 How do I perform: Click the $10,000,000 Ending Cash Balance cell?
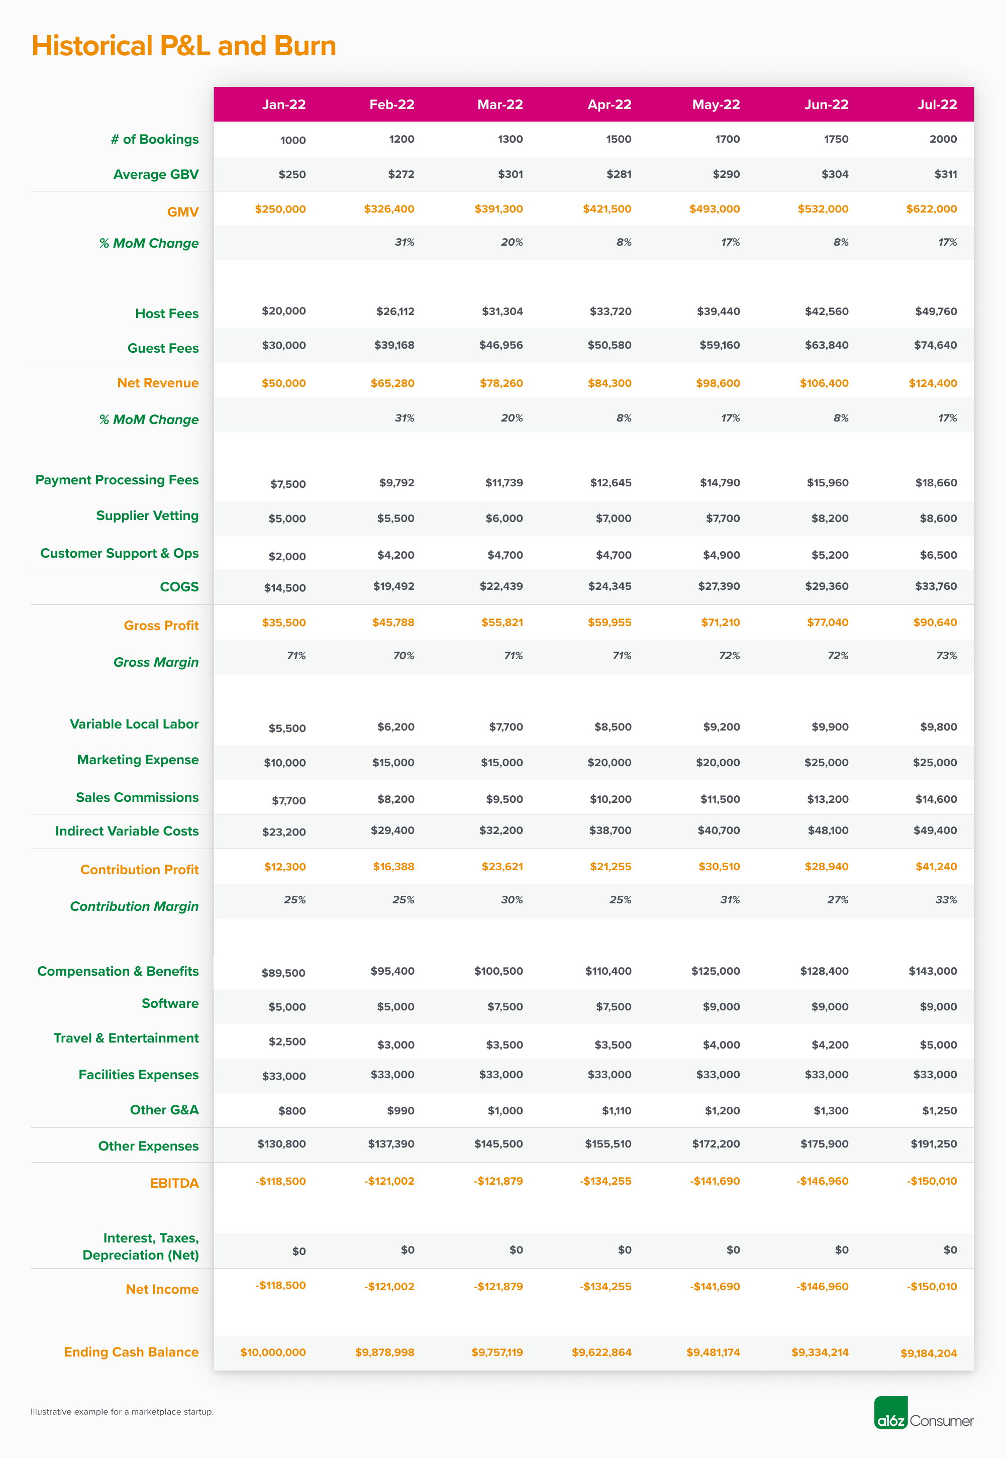pyautogui.click(x=273, y=1352)
